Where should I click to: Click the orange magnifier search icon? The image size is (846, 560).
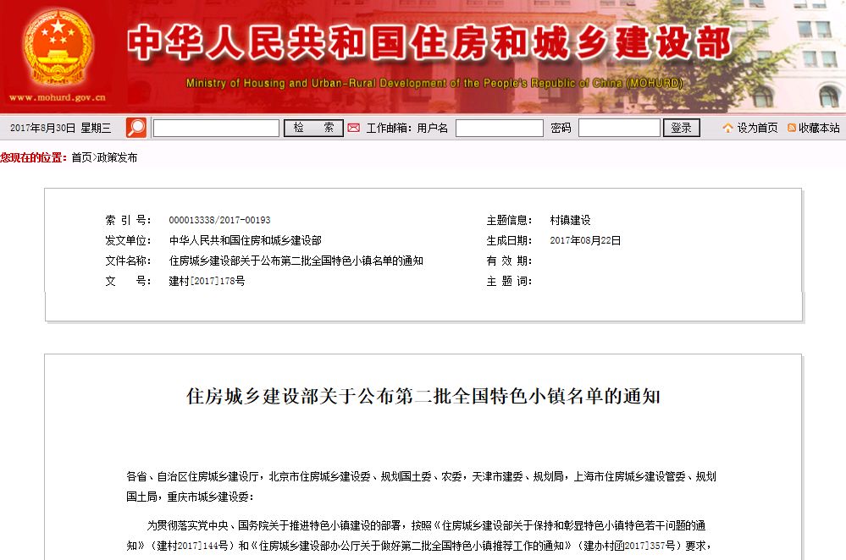point(136,128)
